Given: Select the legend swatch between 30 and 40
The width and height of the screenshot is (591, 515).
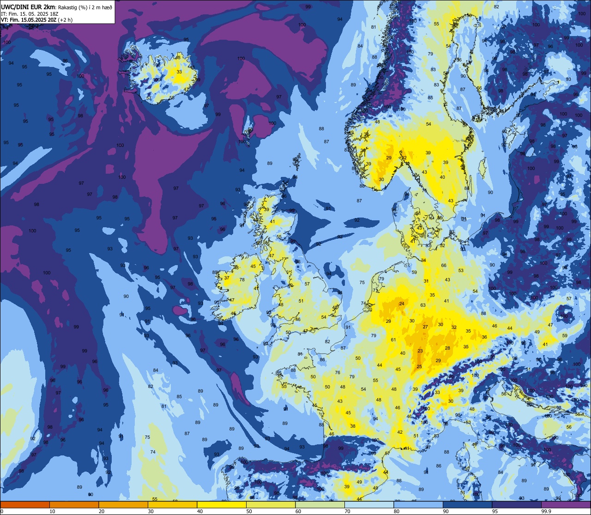Looking at the screenshot, I should (x=172, y=505).
